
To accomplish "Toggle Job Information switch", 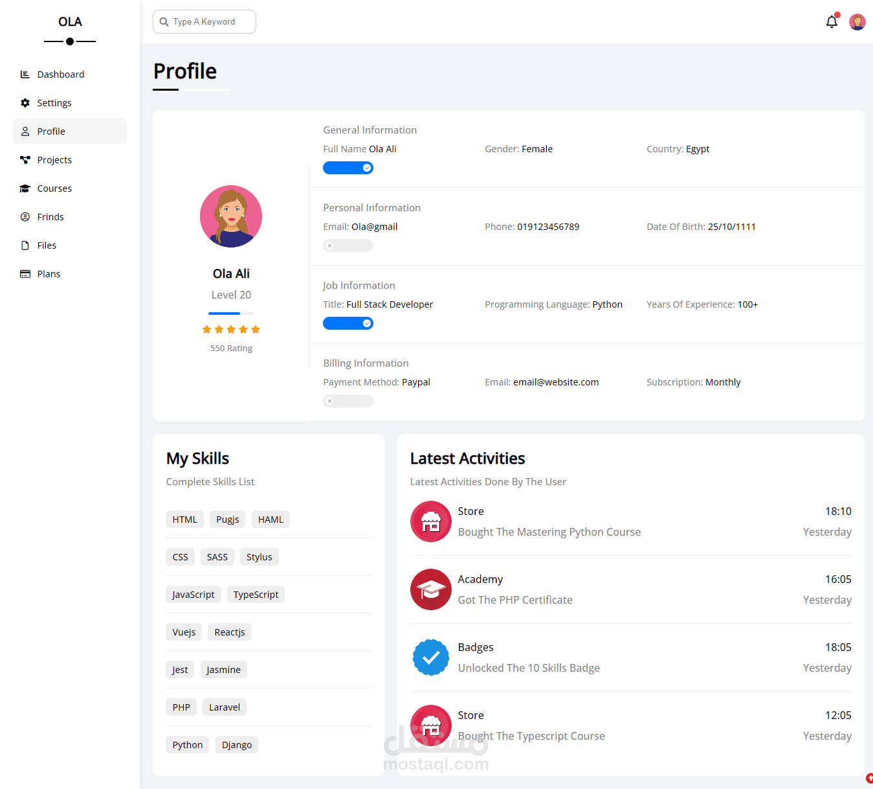I will point(348,323).
